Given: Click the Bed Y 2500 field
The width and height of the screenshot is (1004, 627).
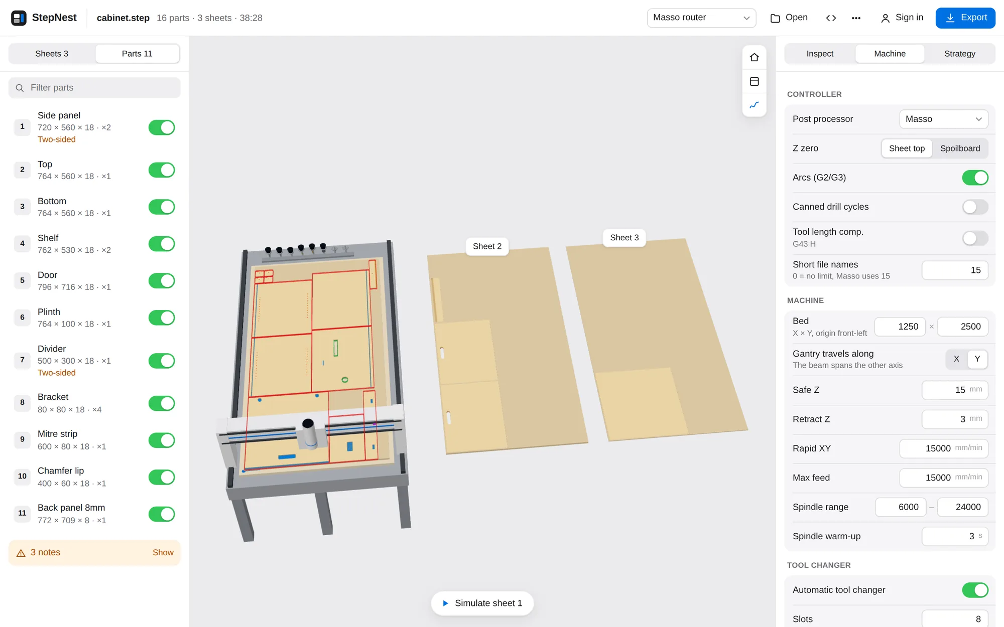Looking at the screenshot, I should 962,327.
